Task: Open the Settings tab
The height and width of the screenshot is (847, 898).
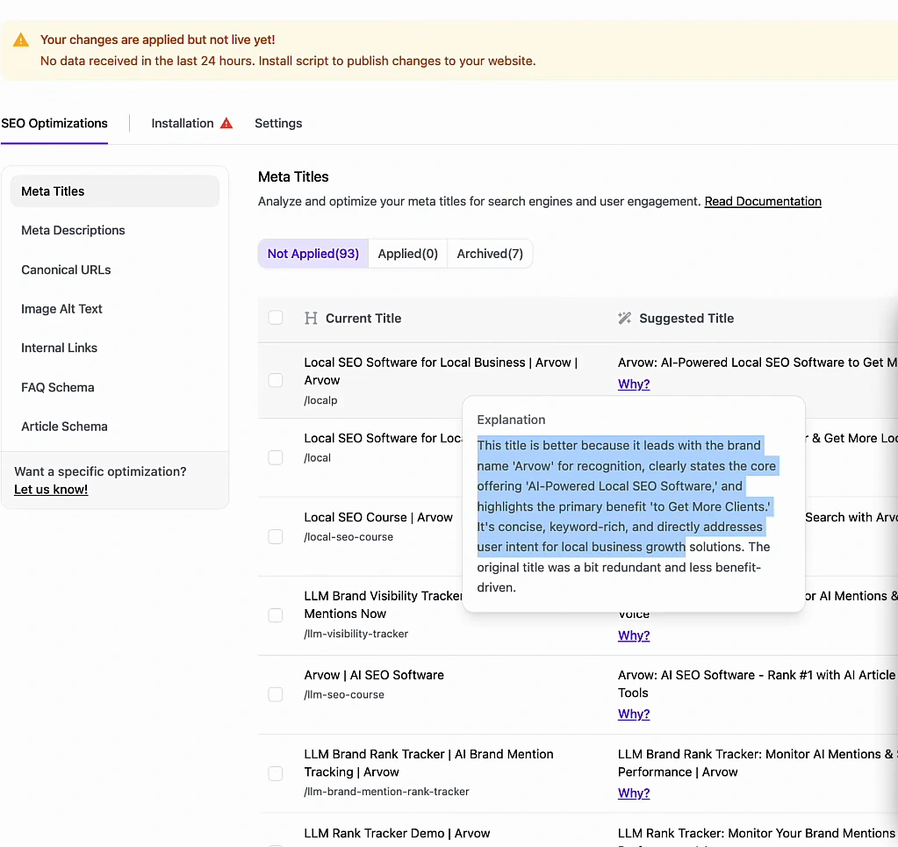Action: (278, 123)
